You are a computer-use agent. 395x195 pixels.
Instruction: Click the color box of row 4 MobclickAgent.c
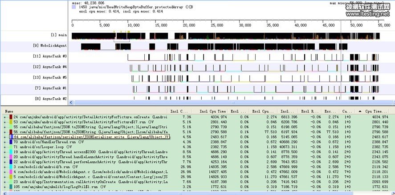pyautogui.click(x=11, y=172)
